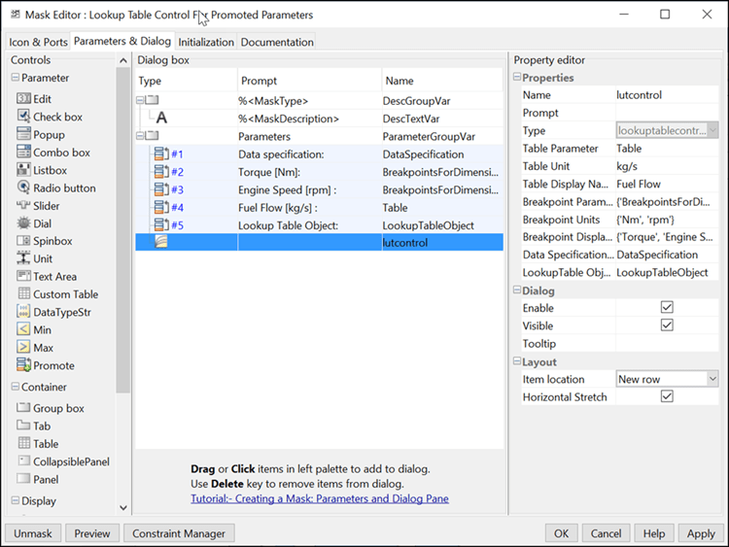Collapse the Display controls section
This screenshot has width=729, height=547.
[15, 500]
